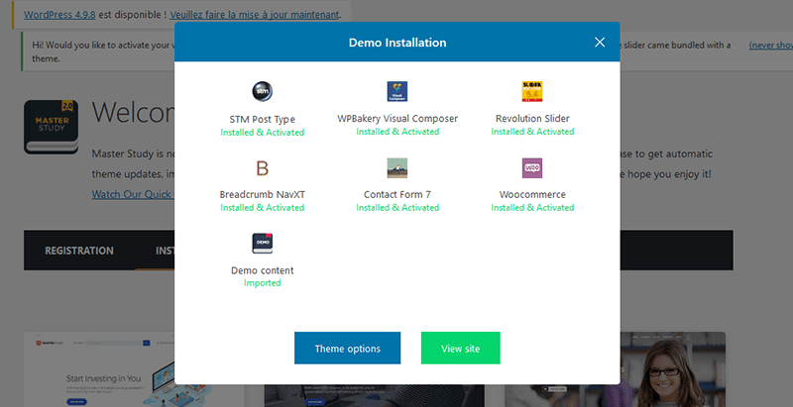Click the green View site button
Image resolution: width=793 pixels, height=407 pixels.
point(460,348)
